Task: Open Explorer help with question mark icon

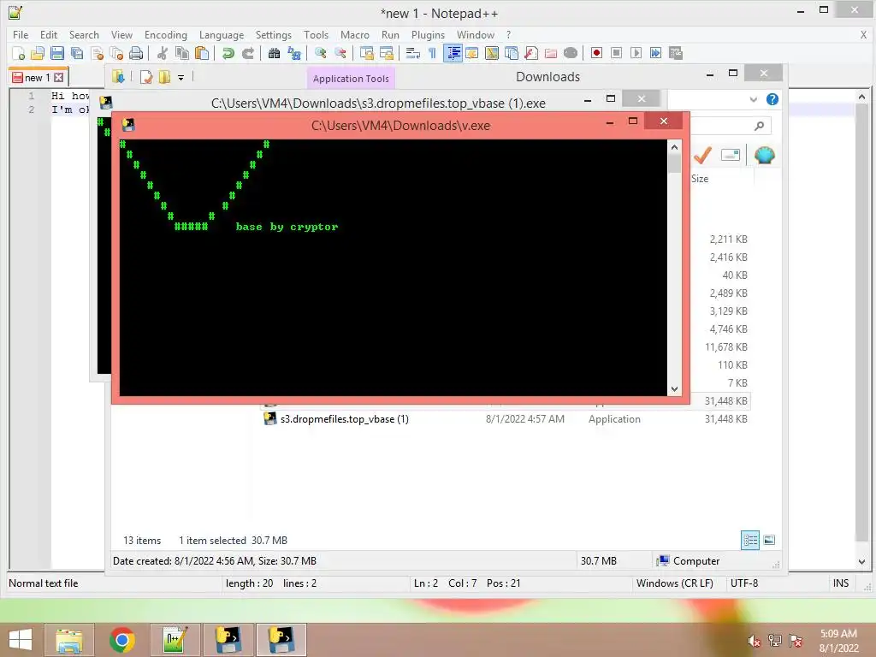Action: 772,99
